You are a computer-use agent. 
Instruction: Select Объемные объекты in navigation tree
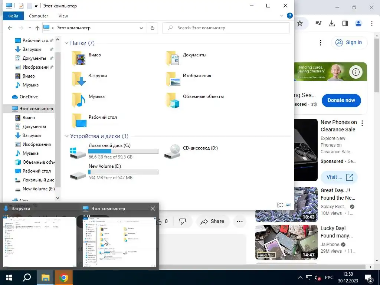tap(35, 162)
